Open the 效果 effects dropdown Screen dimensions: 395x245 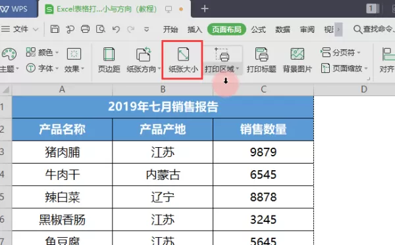[x=74, y=60]
